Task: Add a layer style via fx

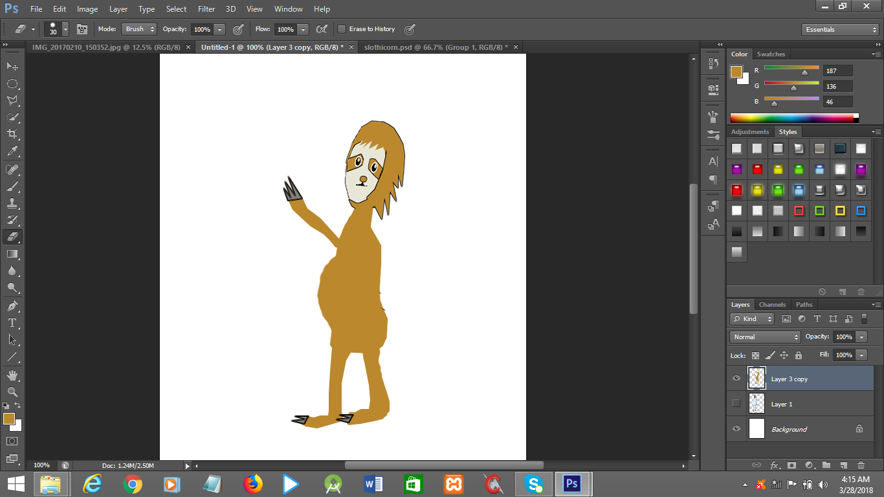Action: (774, 465)
